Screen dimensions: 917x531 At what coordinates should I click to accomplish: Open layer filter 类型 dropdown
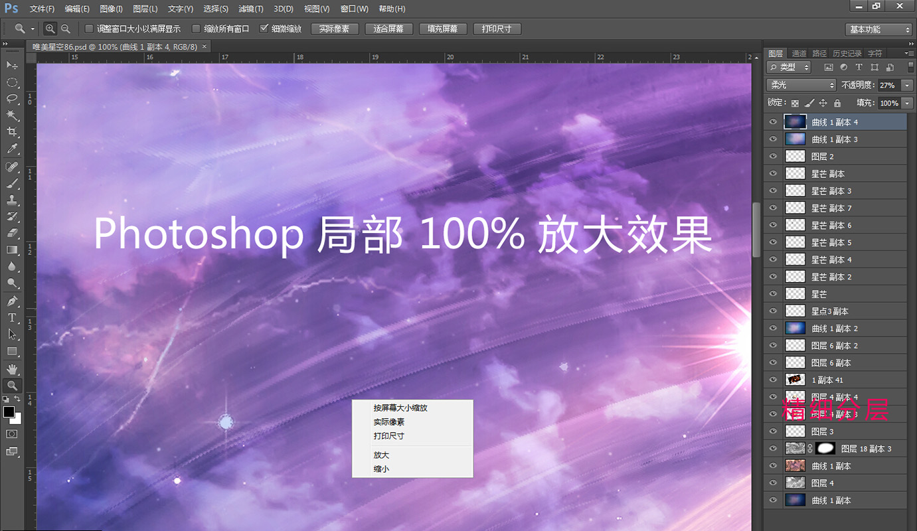tap(789, 67)
